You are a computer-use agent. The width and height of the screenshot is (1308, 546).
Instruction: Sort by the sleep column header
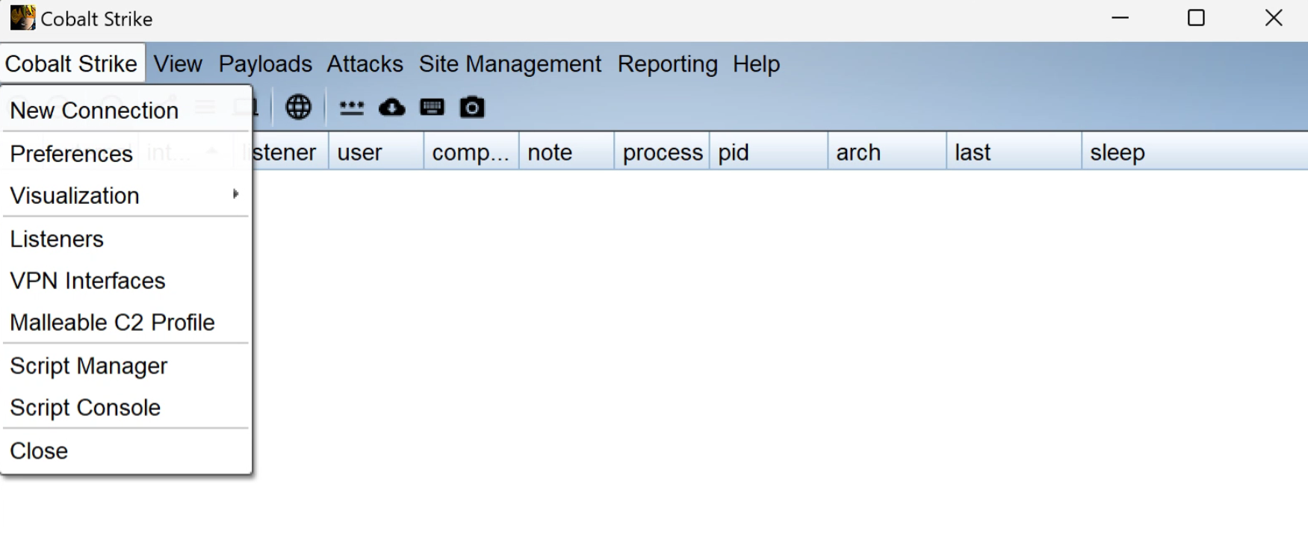tap(1194, 152)
